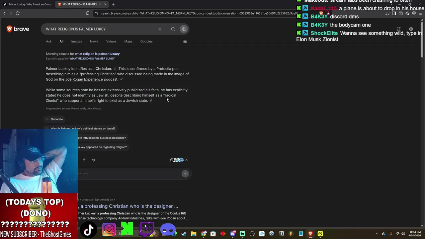Viewport: 425px width, 239px height.
Task: Close the 'WHAT RELIGION IS PALMER LUK' tab
Action: pyautogui.click(x=105, y=4)
